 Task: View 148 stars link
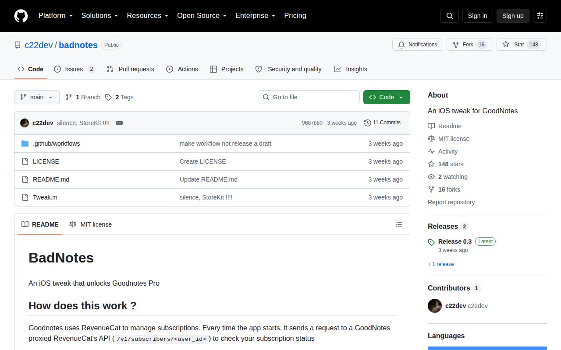tap(445, 164)
